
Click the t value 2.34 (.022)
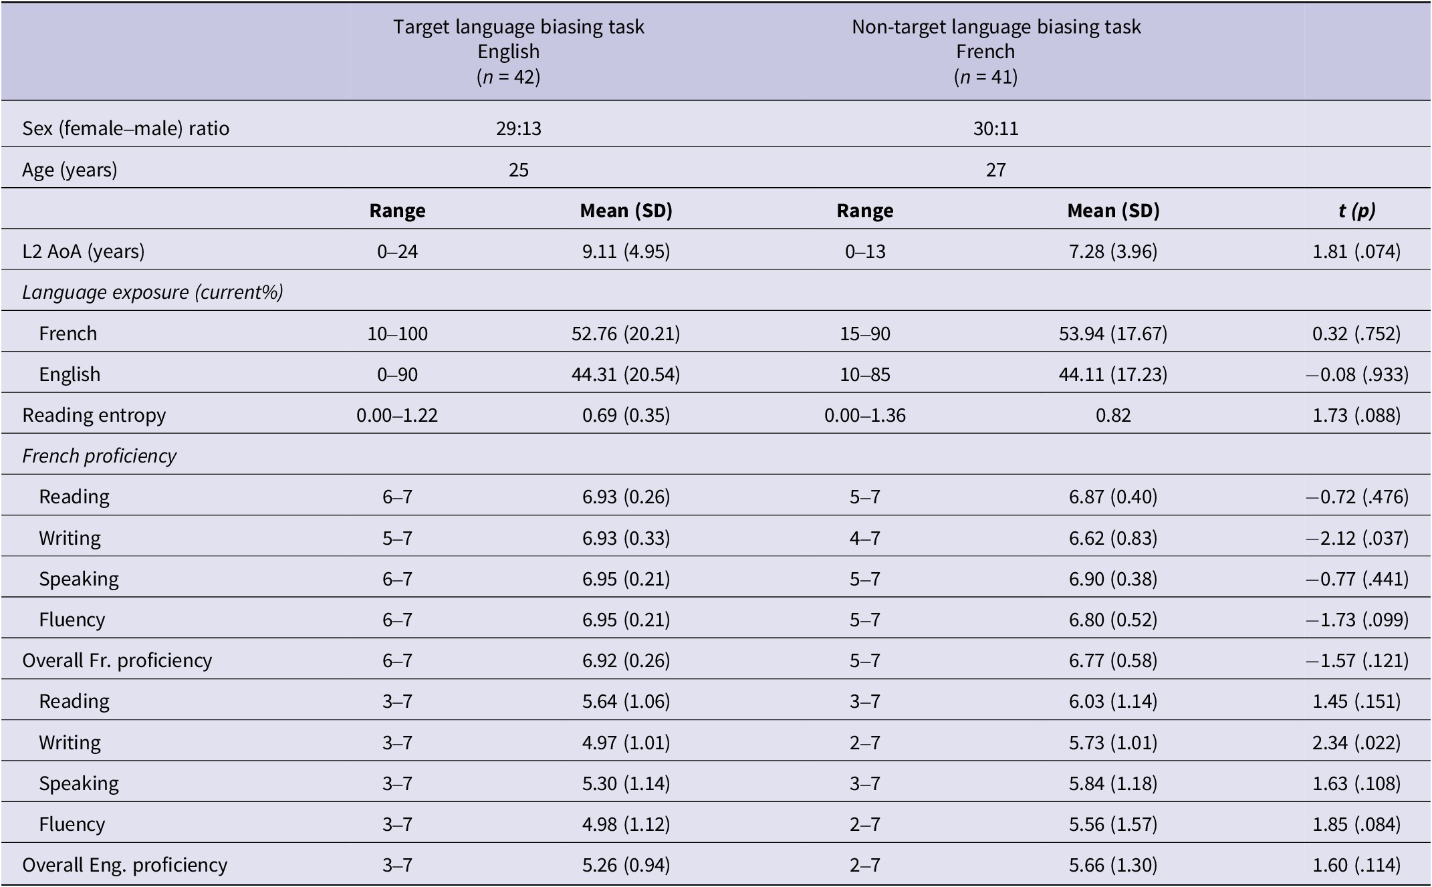(x=1356, y=743)
